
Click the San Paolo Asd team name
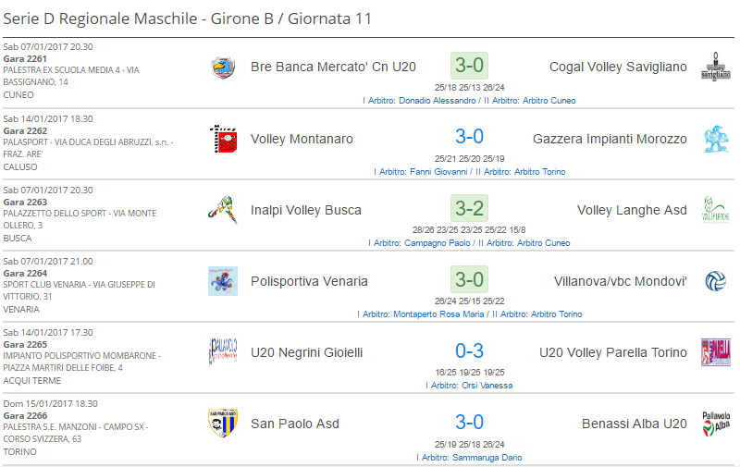[295, 424]
